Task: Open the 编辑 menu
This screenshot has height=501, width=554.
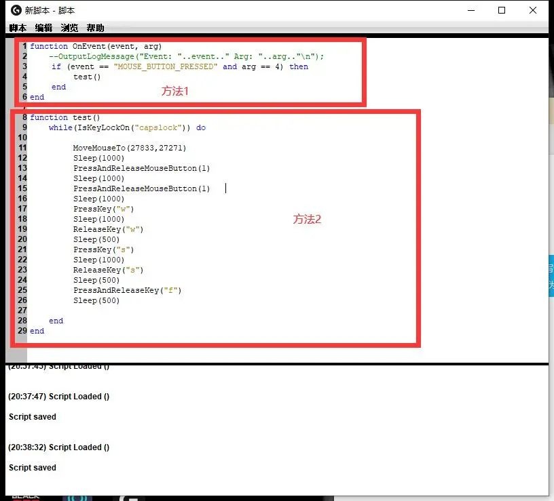Action: pyautogui.click(x=43, y=28)
